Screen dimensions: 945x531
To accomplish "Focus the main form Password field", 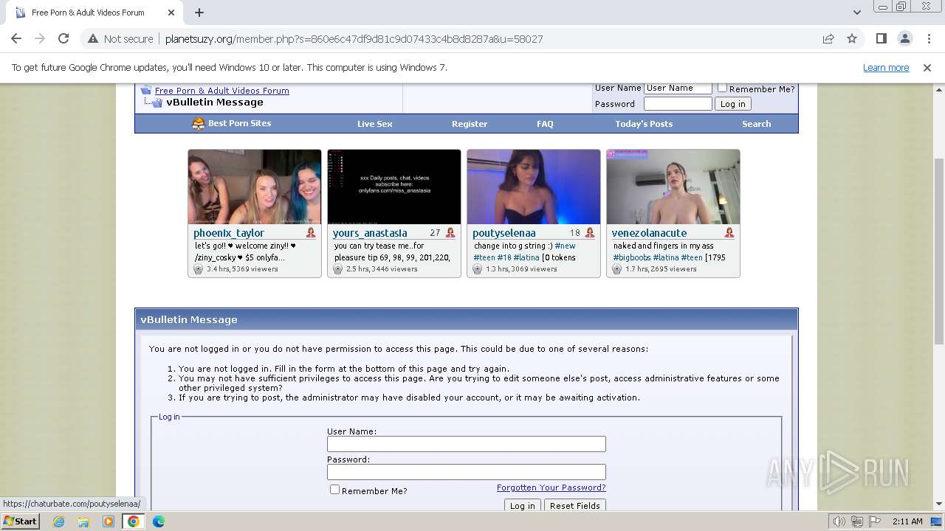I will tap(466, 471).
